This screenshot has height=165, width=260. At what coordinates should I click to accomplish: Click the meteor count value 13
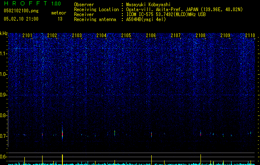[60, 19]
